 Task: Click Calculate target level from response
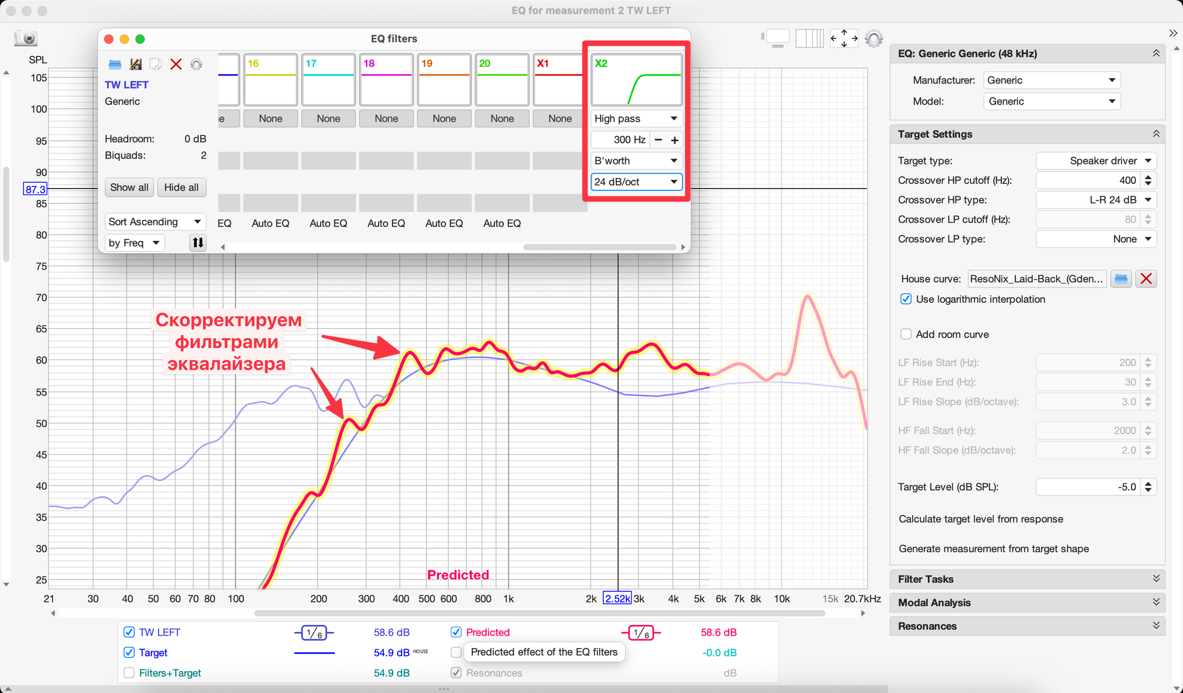pos(981,519)
